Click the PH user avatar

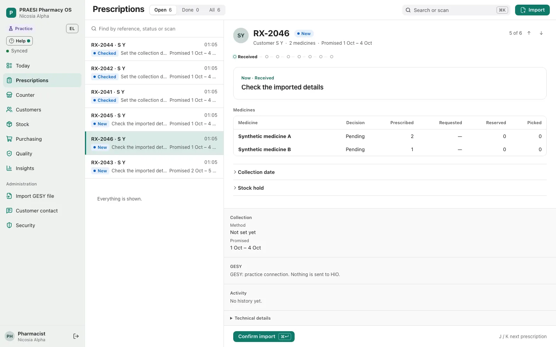coord(10,336)
